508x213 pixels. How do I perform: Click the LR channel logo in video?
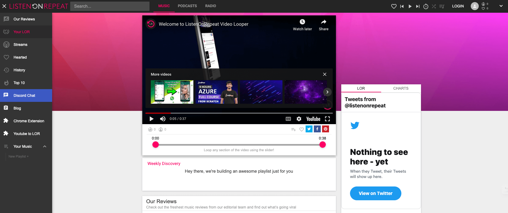151,24
